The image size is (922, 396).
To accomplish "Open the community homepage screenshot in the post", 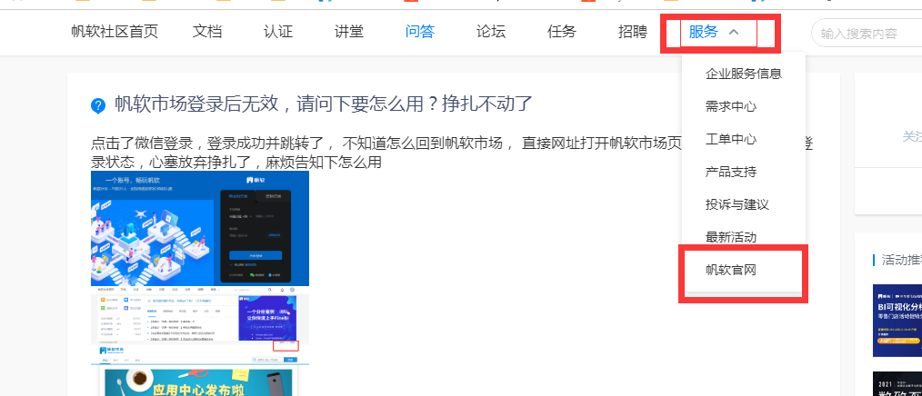I will click(200, 313).
